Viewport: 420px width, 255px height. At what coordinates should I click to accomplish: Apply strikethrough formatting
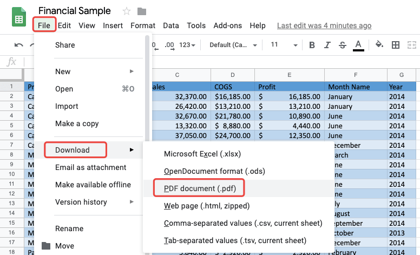click(342, 45)
